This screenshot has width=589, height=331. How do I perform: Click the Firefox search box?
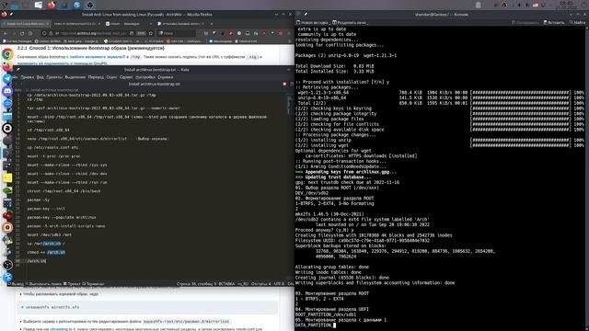tap(177, 33)
